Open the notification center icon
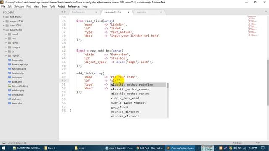This screenshot has width=269, height=151. pos(263,148)
